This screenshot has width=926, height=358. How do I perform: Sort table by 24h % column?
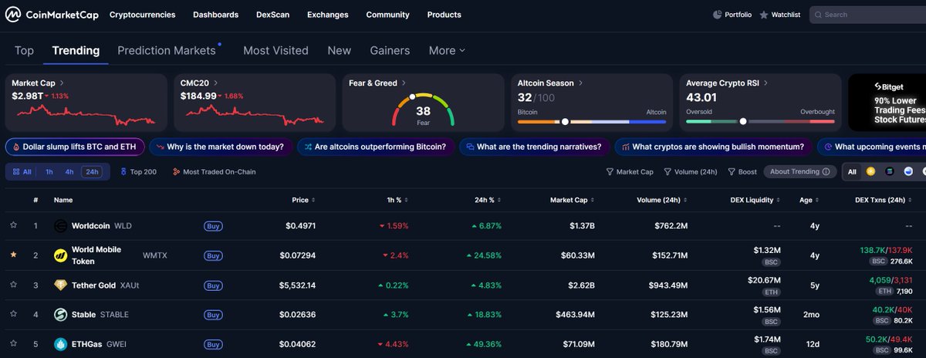click(x=488, y=200)
